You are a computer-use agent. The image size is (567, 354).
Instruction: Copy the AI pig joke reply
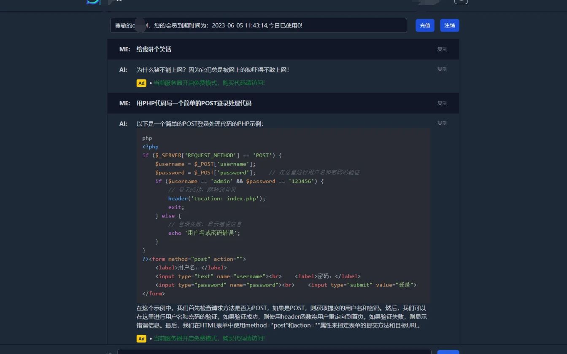[442, 69]
